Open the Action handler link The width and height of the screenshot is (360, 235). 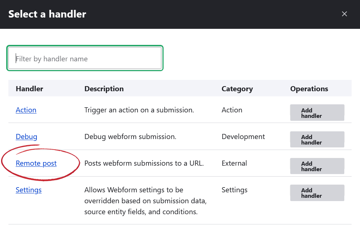26,110
